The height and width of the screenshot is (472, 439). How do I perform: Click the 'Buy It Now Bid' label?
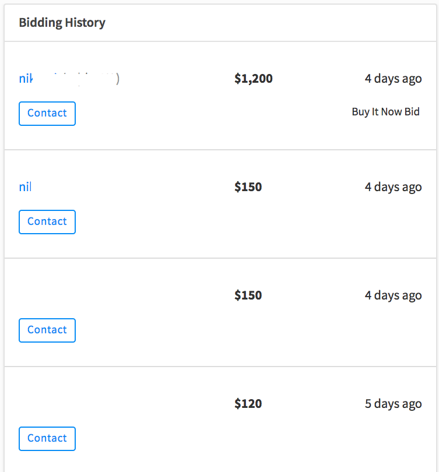pos(385,112)
